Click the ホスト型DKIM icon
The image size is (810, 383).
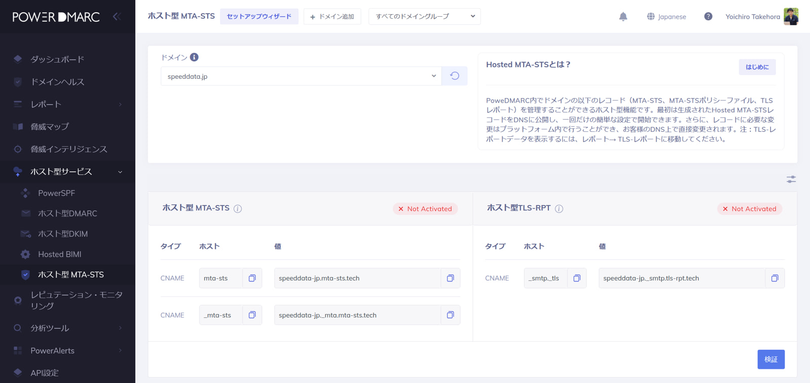(25, 234)
